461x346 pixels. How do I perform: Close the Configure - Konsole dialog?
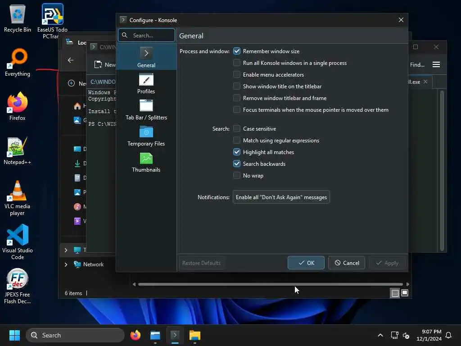401,20
